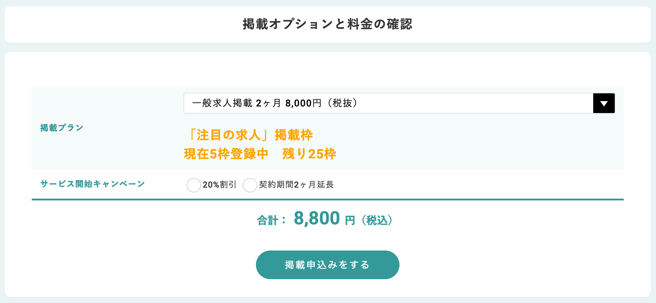Image resolution: width=656 pixels, height=303 pixels.
Task: Click the 合計 total label
Action: pos(268,221)
